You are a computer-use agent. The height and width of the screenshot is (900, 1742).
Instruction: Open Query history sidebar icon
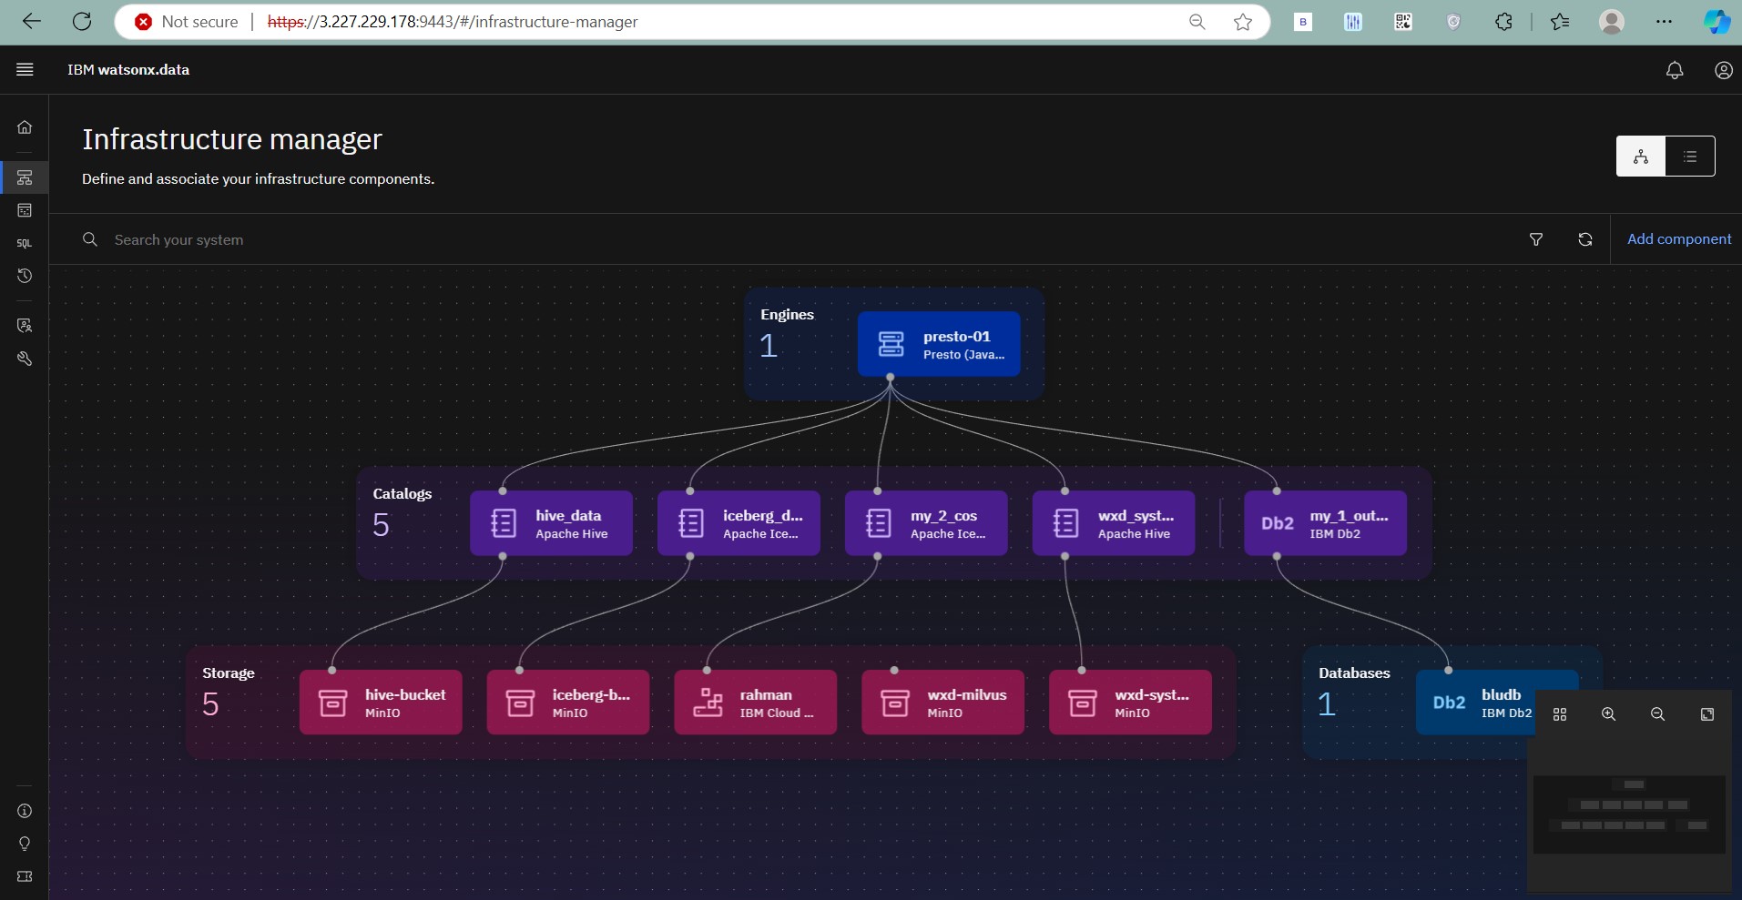click(x=25, y=276)
